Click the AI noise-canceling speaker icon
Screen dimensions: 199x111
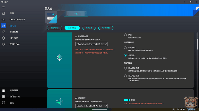pos(59,102)
